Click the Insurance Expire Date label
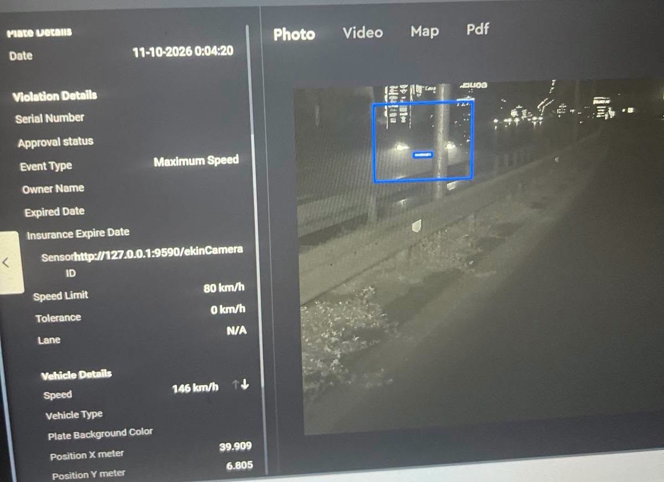 pos(78,234)
